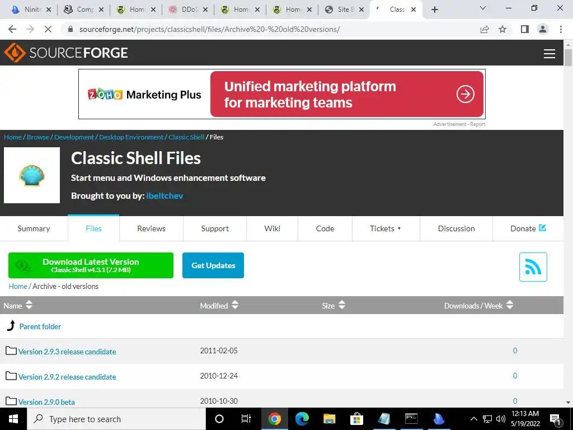Click the Zoho ad arrow circle
Viewport: 573px width, 430px height.
click(x=465, y=94)
